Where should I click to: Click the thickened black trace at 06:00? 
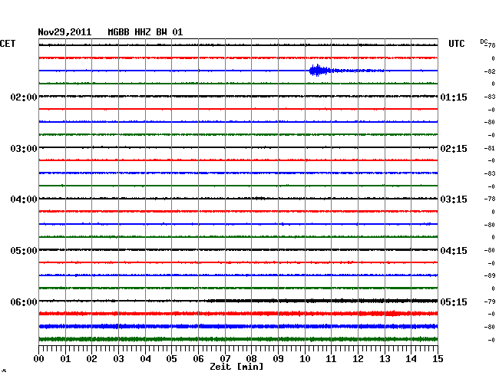(322, 301)
